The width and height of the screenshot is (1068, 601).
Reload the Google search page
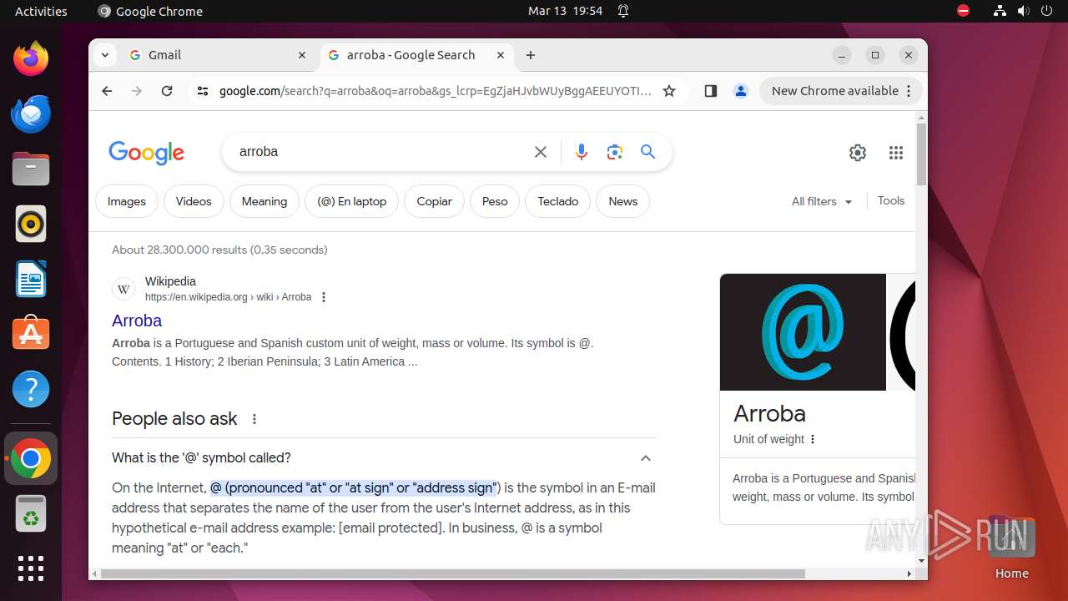tap(167, 91)
